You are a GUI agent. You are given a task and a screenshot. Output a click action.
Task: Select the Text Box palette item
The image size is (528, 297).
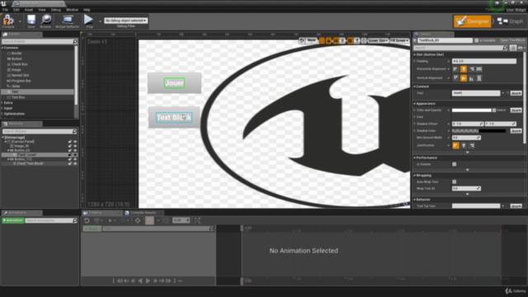[18, 97]
